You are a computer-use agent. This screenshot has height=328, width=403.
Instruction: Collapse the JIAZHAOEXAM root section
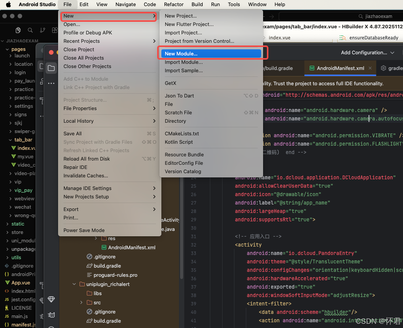(x=2, y=41)
